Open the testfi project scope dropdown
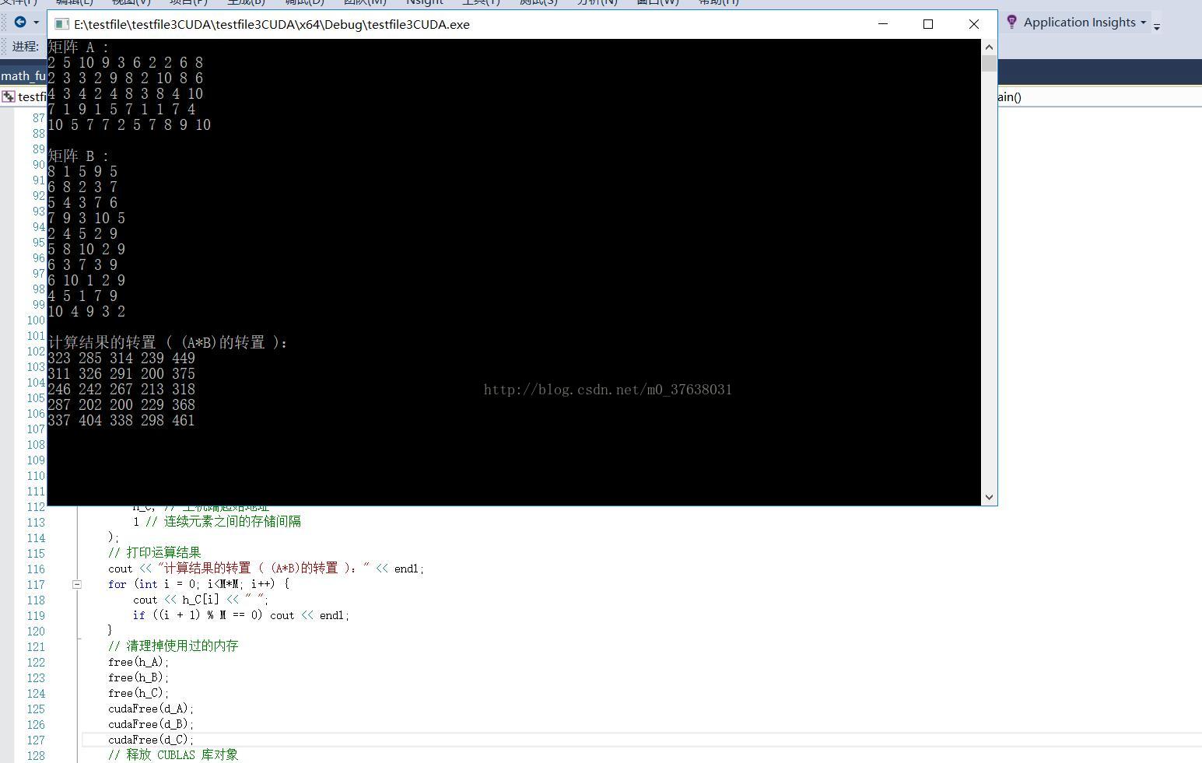Image resolution: width=1202 pixels, height=763 pixels. pos(24,96)
